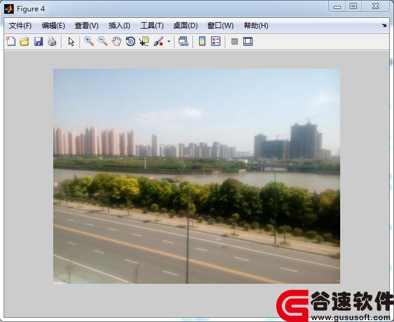Open the 编辑(E) menu
The image size is (394, 322).
53,26
